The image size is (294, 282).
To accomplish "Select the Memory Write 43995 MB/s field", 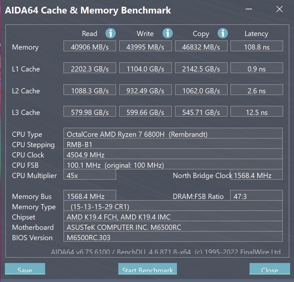I will [x=145, y=46].
